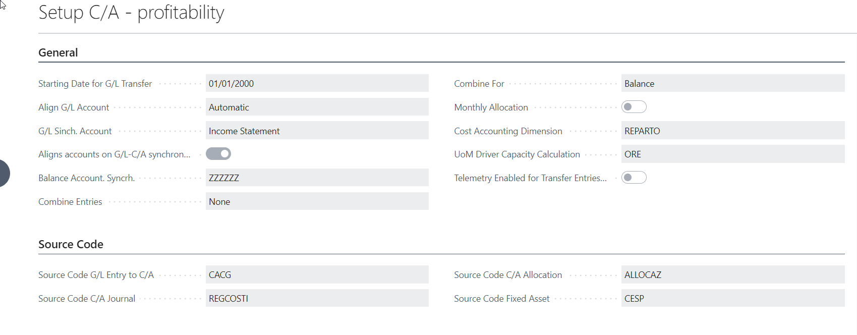Click the dark round button at left edge
Screen dimensions: 857x335
point(4,173)
